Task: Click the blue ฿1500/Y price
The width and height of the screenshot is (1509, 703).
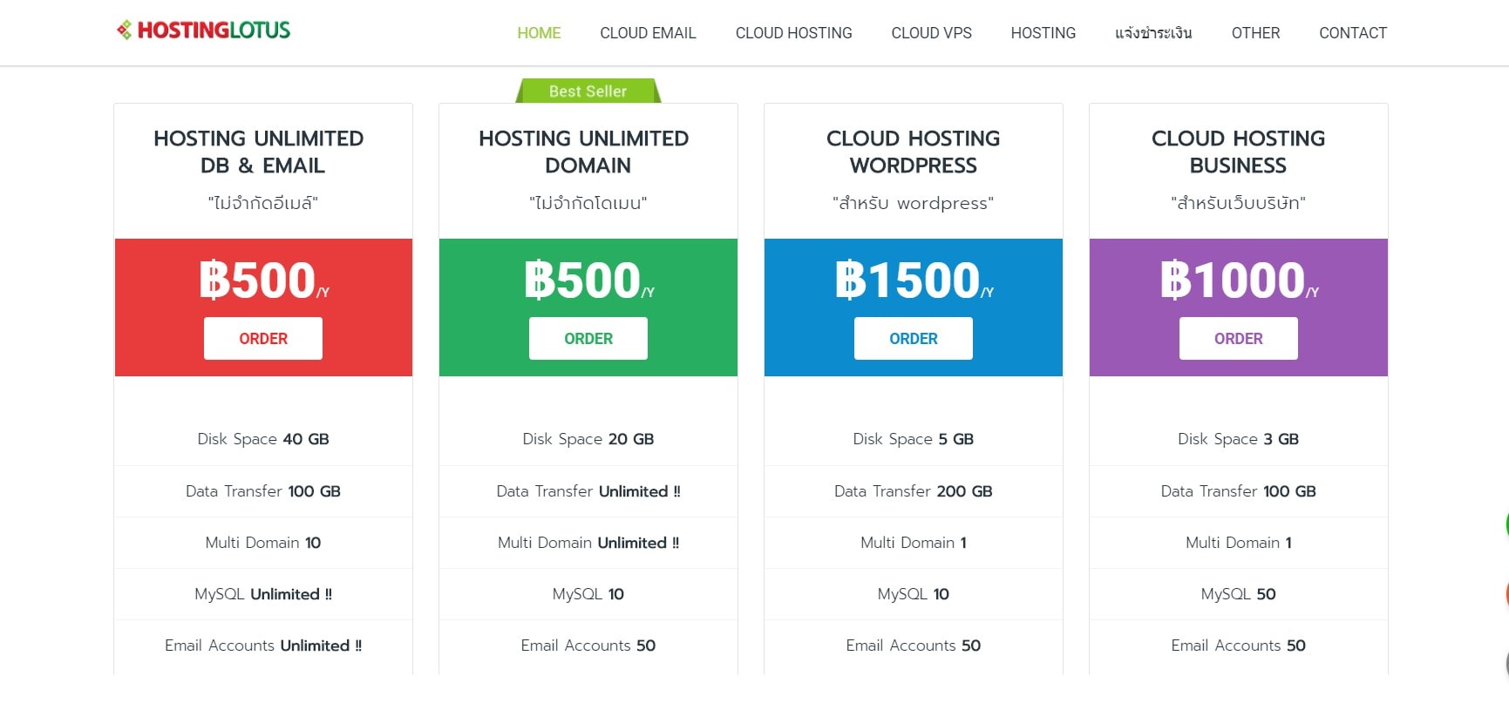Action: click(914, 281)
